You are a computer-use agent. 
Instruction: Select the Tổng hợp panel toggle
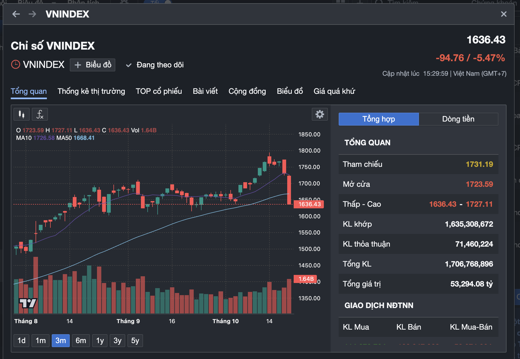pos(379,119)
